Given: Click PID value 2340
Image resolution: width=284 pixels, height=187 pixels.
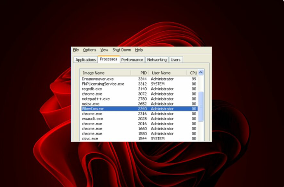Looking at the screenshot, I should [142, 109].
